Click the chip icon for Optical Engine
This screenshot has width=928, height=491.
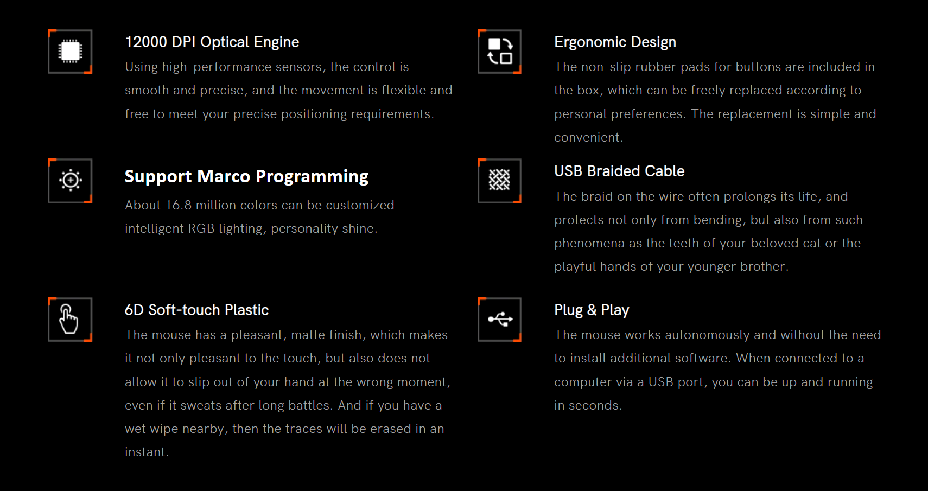70,52
